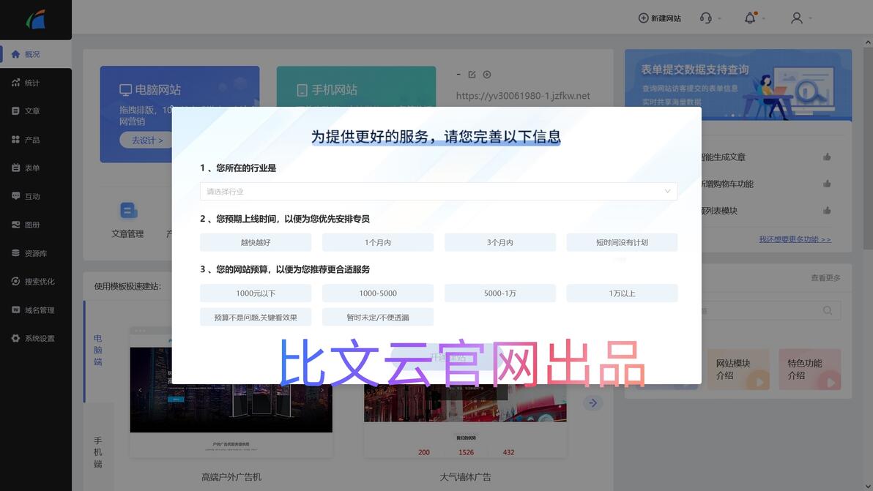Click the 去设计 button on 电脑网站
The width and height of the screenshot is (873, 491).
[147, 140]
